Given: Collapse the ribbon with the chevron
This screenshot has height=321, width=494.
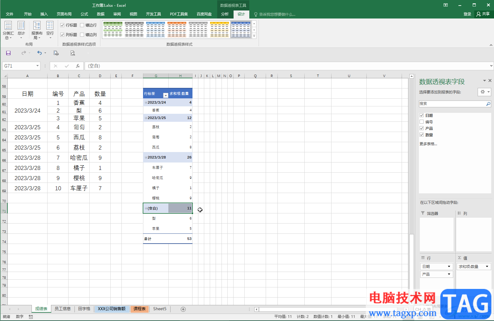Looking at the screenshot, I should (x=491, y=45).
